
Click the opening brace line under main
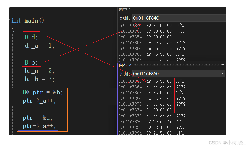(x=13, y=29)
